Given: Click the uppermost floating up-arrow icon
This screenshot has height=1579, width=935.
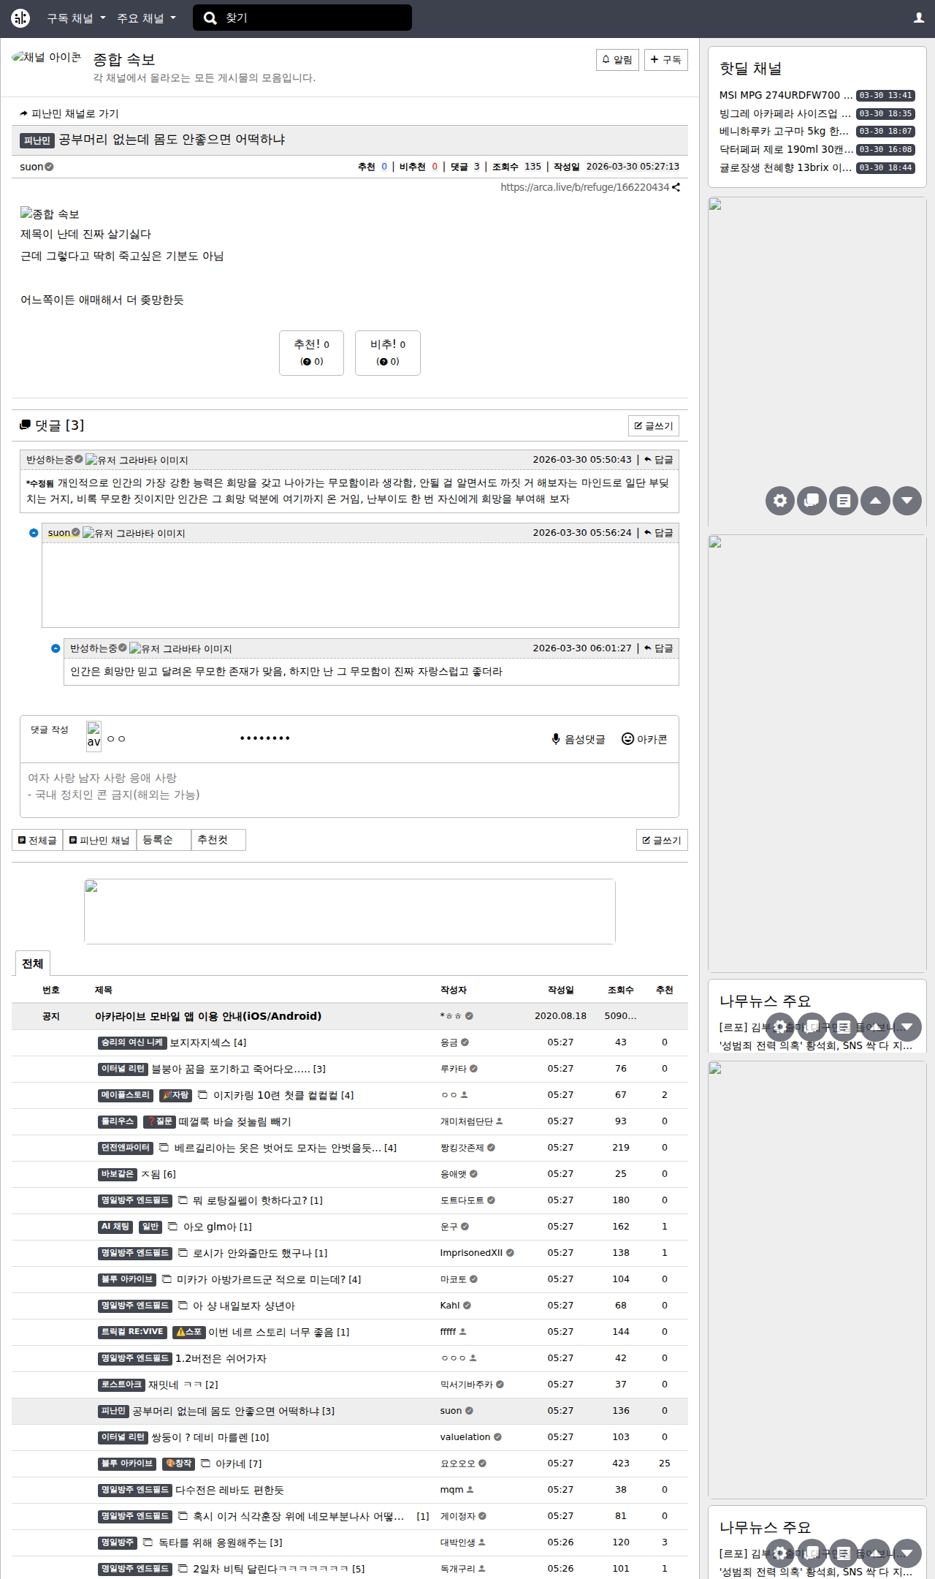Looking at the screenshot, I should pyautogui.click(x=875, y=501).
